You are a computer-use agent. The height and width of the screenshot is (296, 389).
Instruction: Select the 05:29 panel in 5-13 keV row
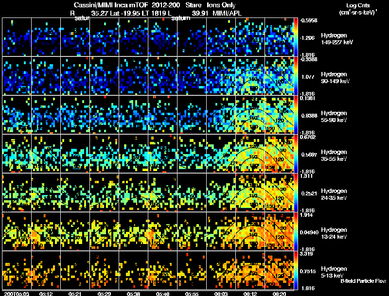click(x=104, y=270)
